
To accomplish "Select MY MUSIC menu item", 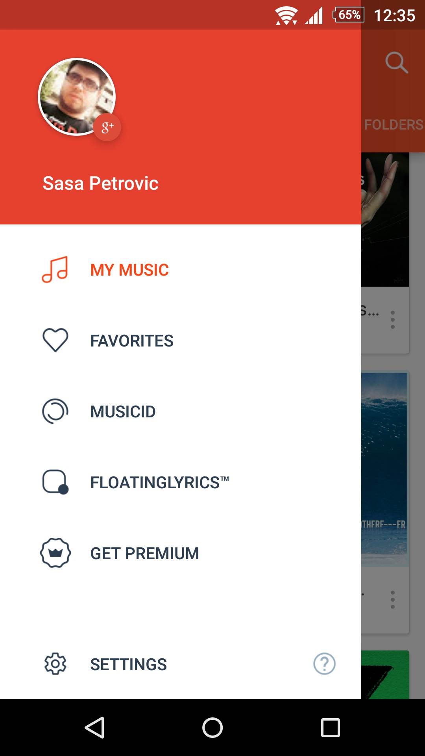I will [129, 270].
